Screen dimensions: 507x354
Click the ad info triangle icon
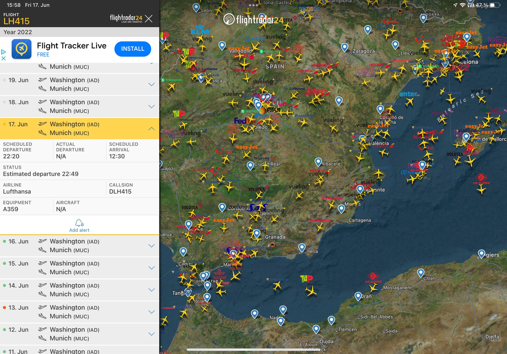[3, 52]
